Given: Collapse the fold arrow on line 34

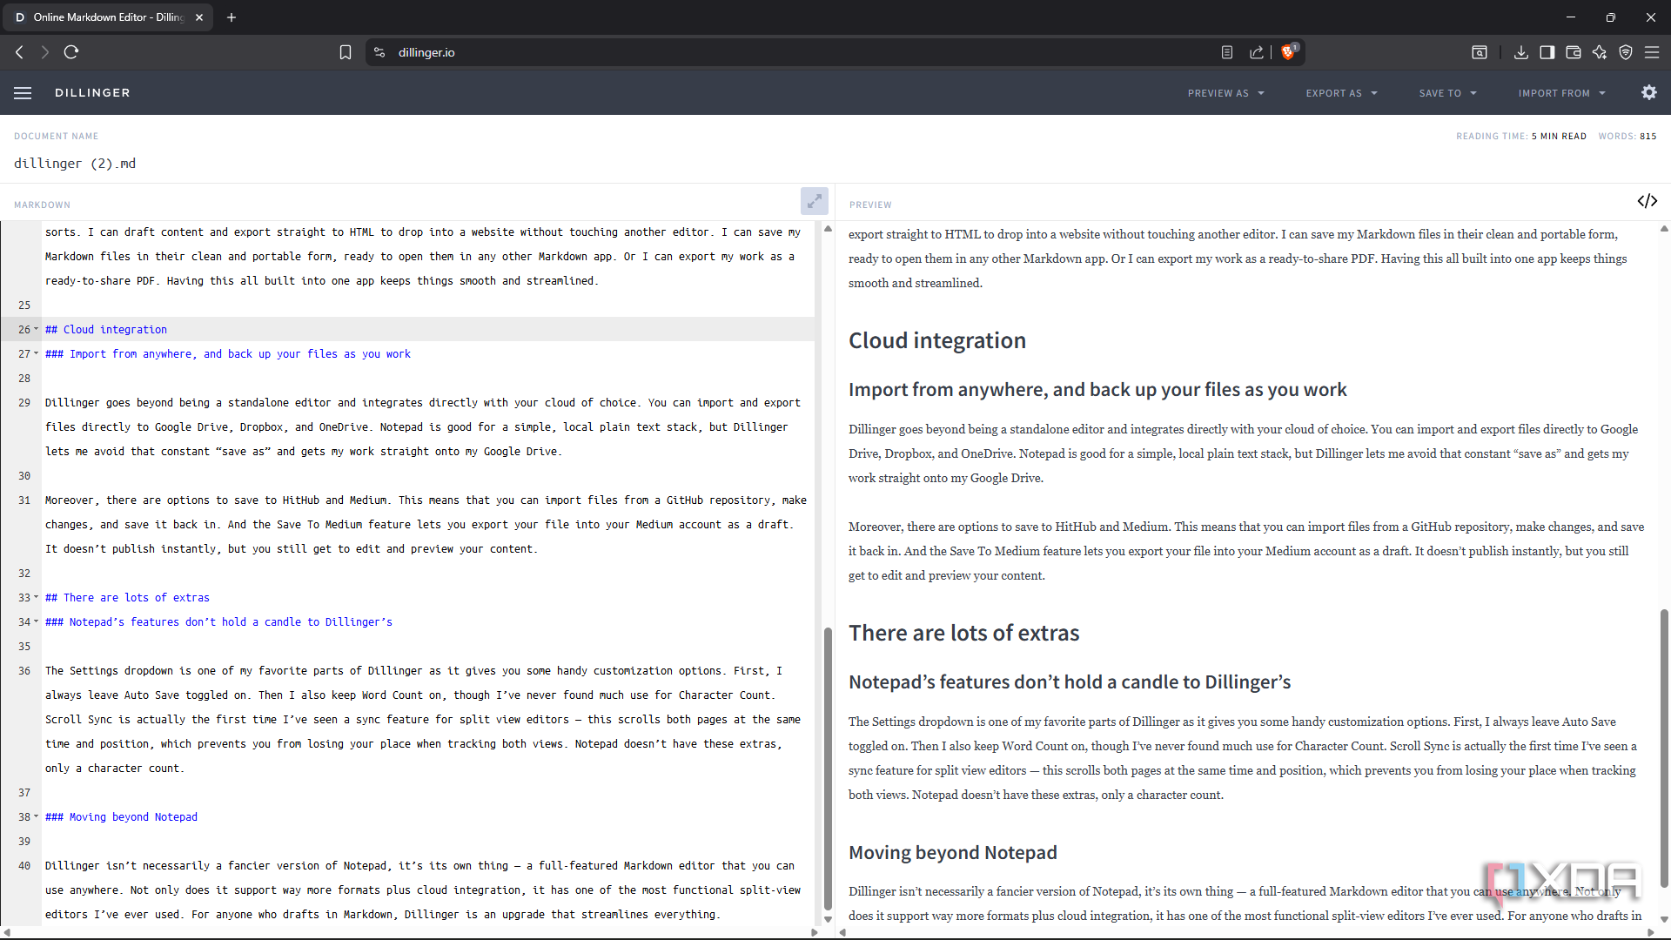Looking at the screenshot, I should (36, 621).
